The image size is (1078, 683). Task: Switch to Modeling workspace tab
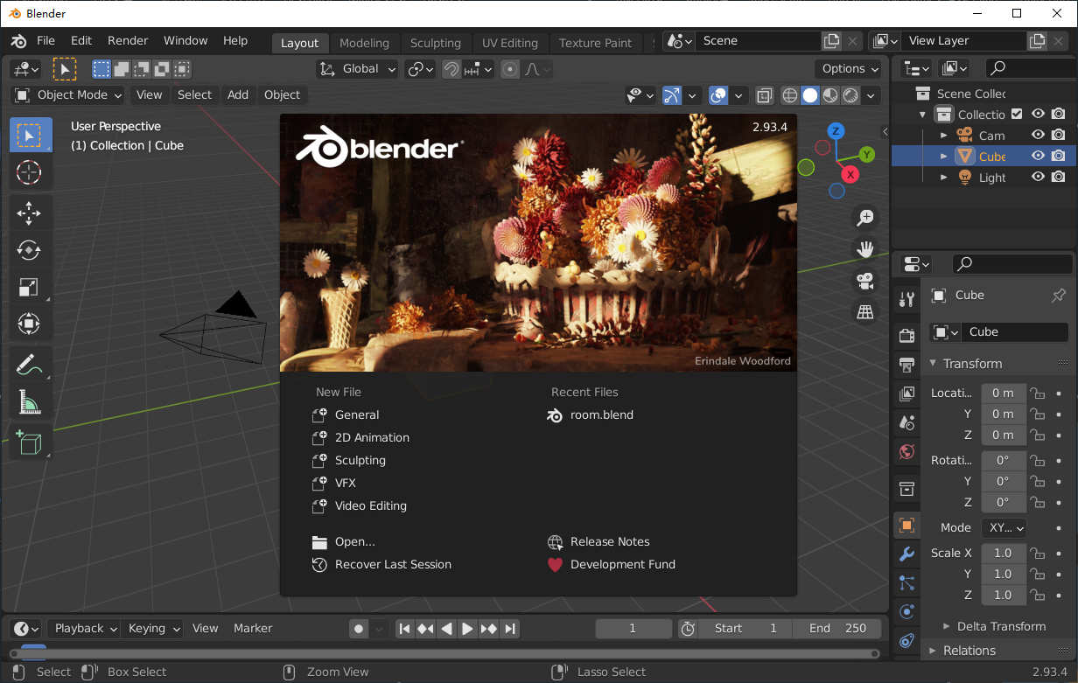pyautogui.click(x=364, y=43)
